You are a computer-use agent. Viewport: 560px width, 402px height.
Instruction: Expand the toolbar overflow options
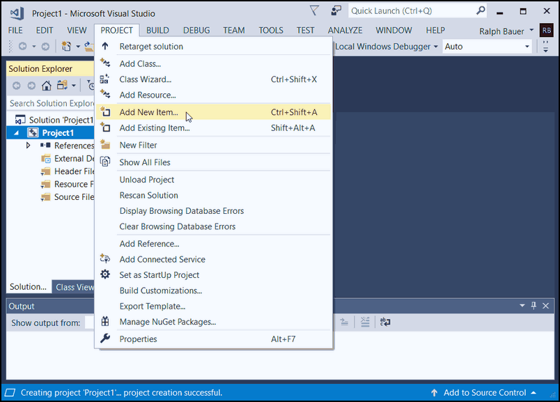(x=545, y=47)
